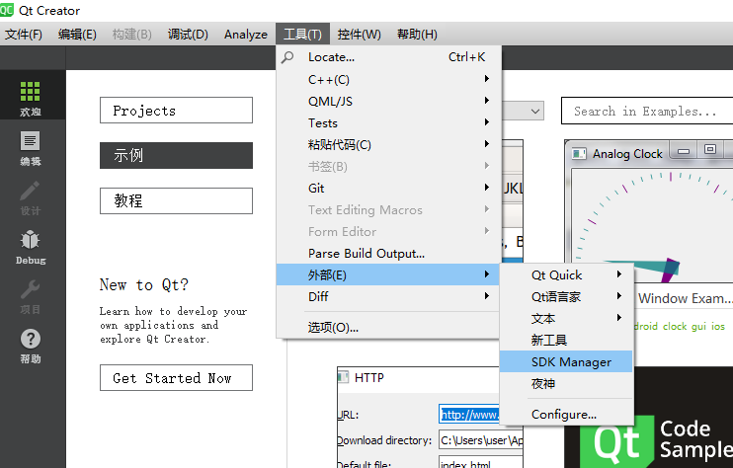
Task: Open the 编辑(E) menu
Action: pos(77,35)
